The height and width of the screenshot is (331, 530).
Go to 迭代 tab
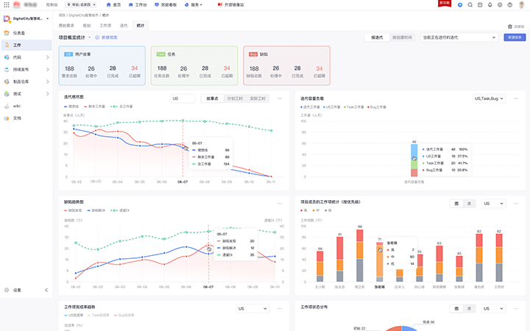tap(124, 25)
